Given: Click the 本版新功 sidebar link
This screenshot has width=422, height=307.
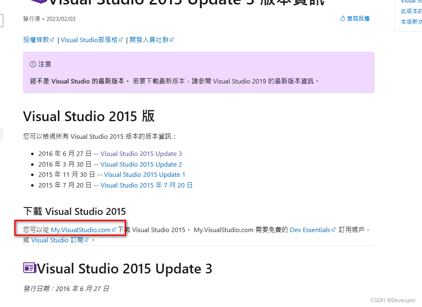Looking at the screenshot, I should tap(411, 22).
